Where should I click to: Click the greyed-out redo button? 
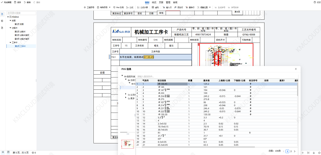[x=37, y=3]
